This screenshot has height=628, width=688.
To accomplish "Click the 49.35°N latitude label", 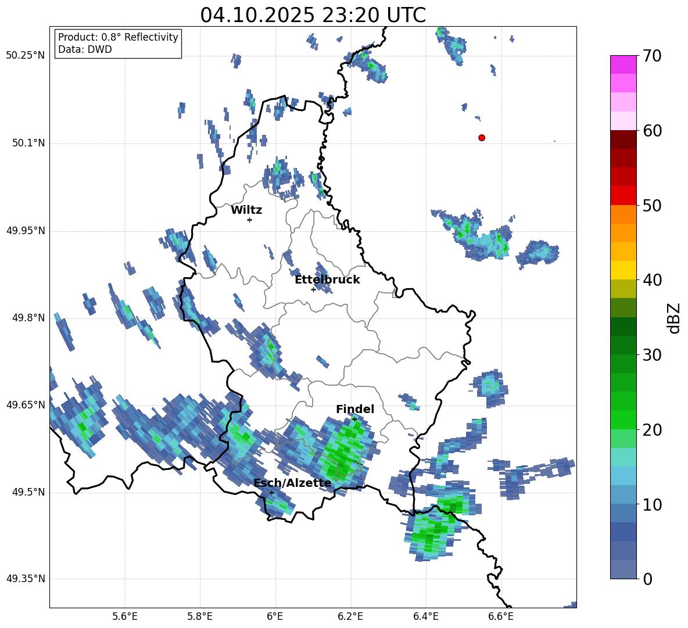I will [26, 579].
